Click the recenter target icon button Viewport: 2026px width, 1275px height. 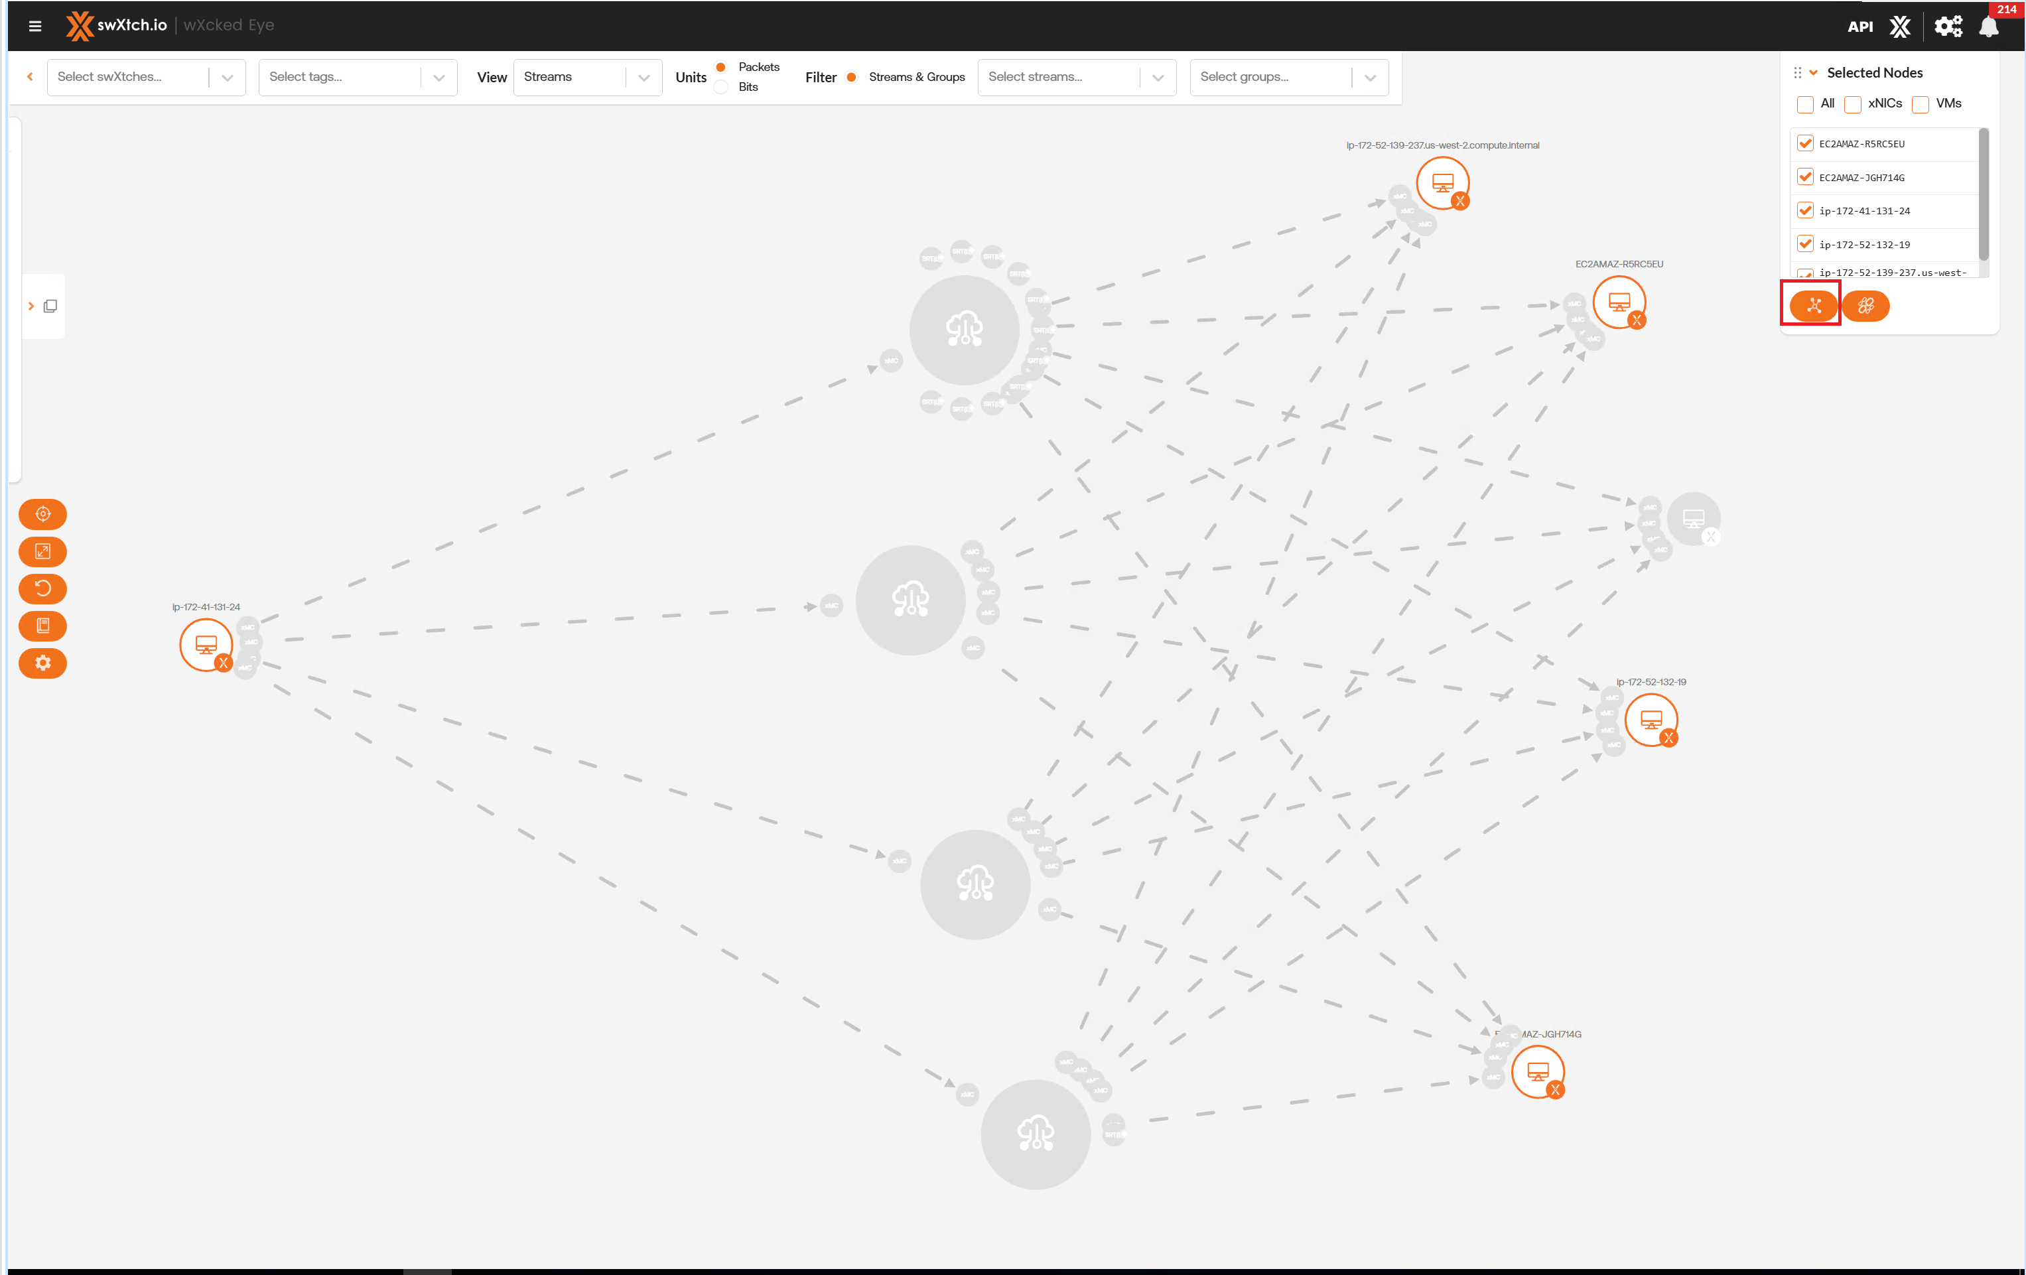point(43,514)
